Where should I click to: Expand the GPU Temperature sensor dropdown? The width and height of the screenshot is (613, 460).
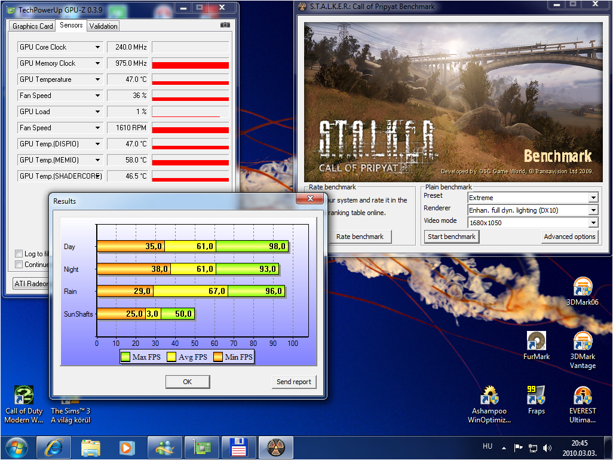pos(97,79)
